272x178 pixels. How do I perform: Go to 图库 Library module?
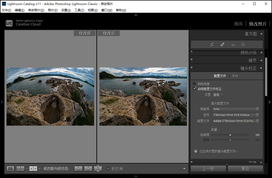point(239,24)
